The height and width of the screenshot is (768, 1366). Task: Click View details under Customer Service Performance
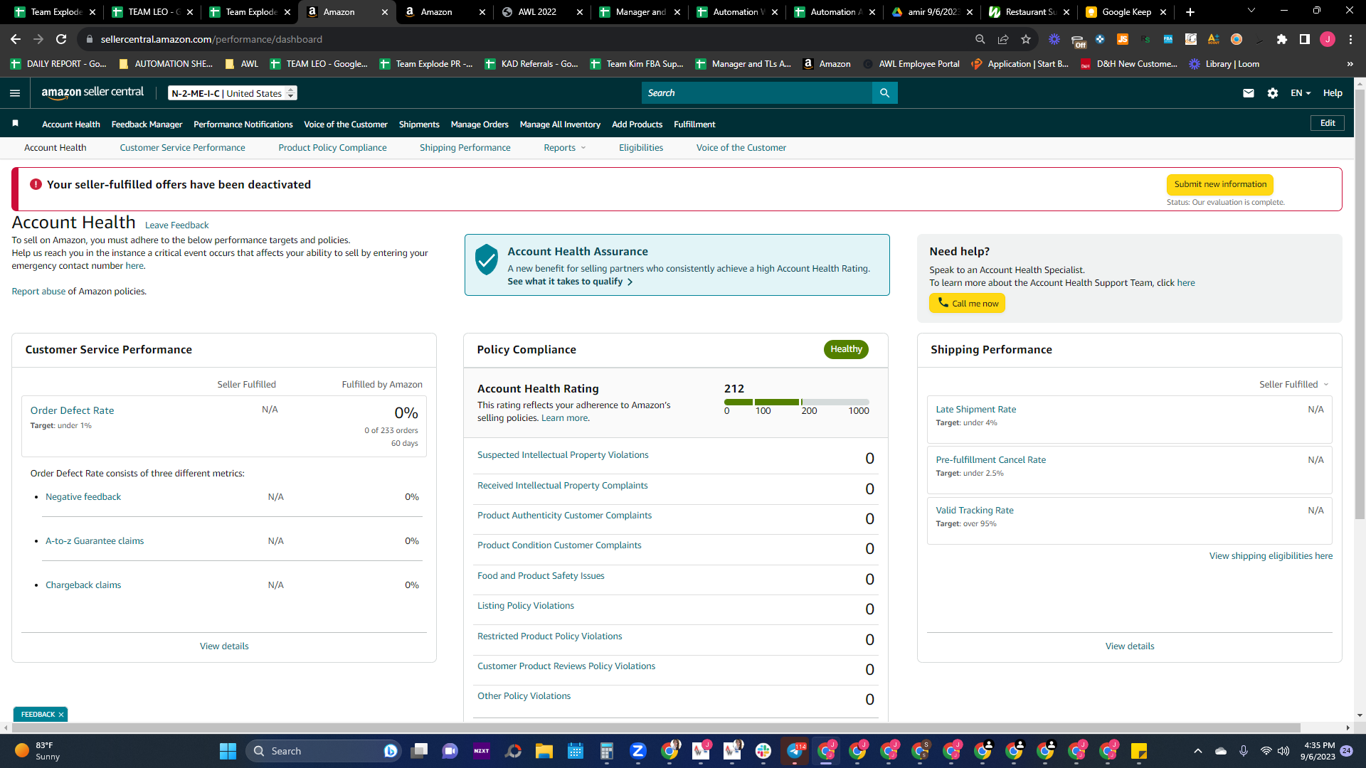224,646
